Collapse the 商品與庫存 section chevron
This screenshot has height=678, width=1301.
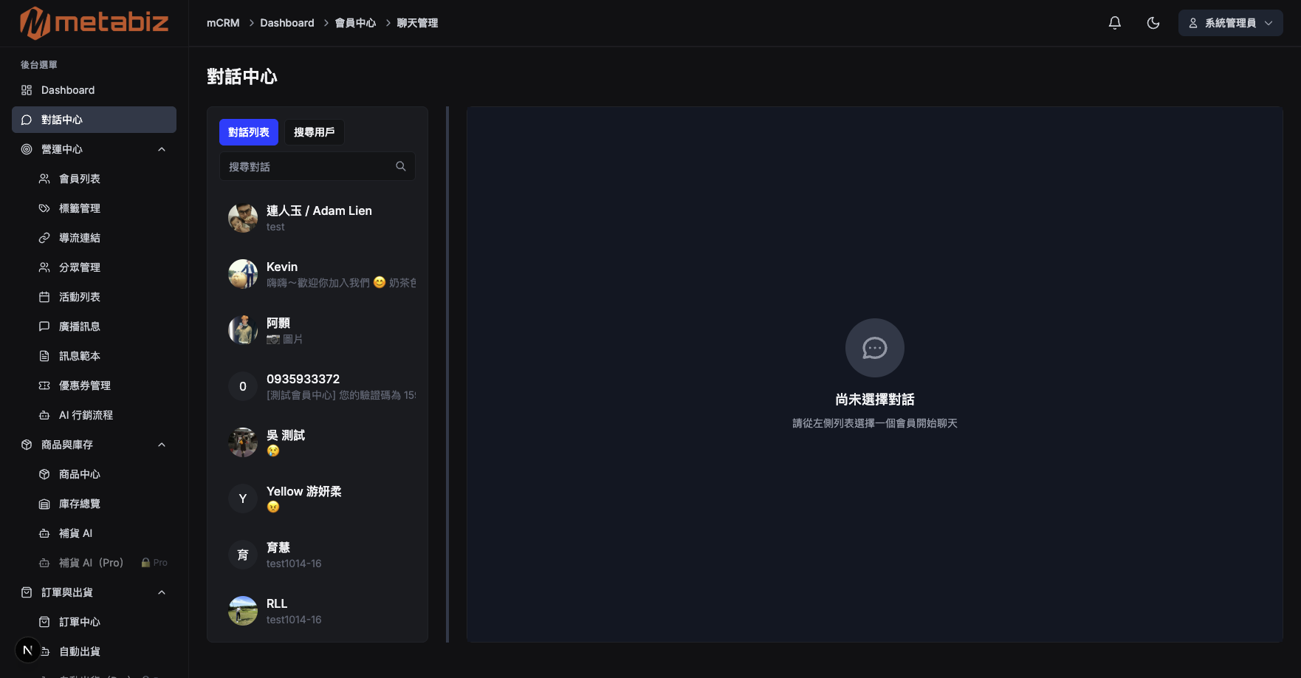162,444
